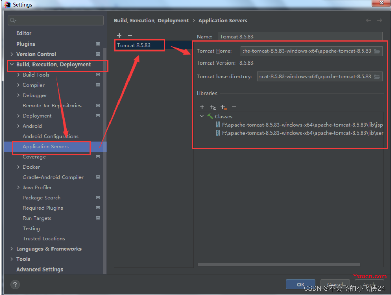Click the project-level icon beside Gradle-Android Compiler
This screenshot has height=295, width=391.
pyautogui.click(x=98, y=177)
